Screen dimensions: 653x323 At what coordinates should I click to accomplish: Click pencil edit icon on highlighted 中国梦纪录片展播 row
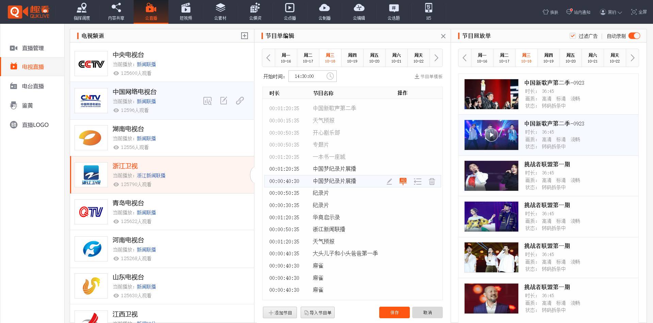(389, 181)
